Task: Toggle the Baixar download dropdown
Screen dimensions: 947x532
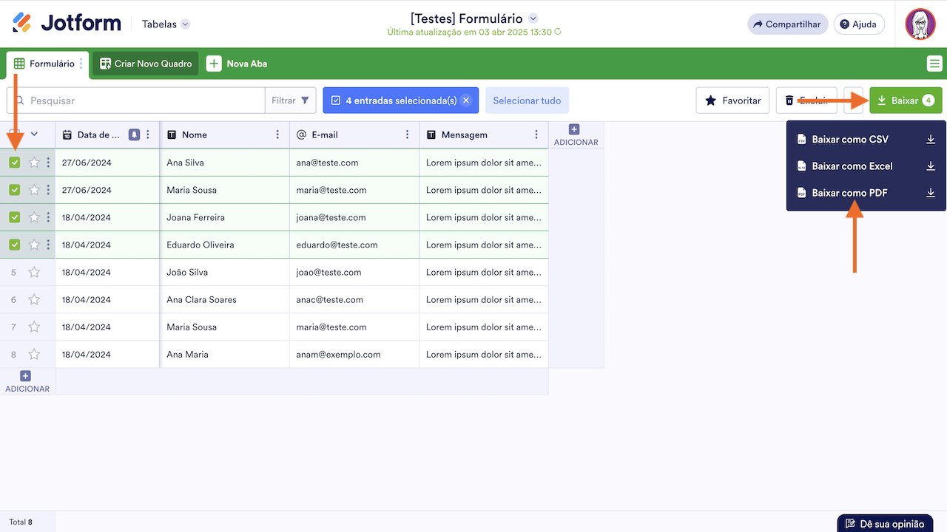Action: 906,100
